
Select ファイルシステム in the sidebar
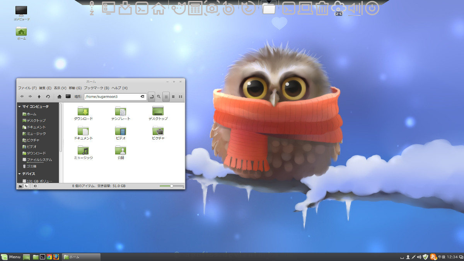(x=37, y=160)
